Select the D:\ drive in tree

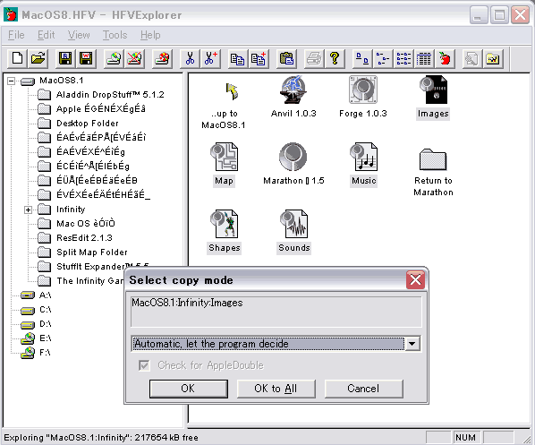coord(45,324)
